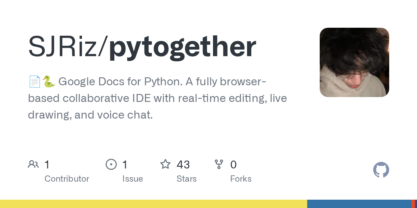Open the repository owner's avatar image
Viewport: 417px width, 208px height.
(354, 62)
